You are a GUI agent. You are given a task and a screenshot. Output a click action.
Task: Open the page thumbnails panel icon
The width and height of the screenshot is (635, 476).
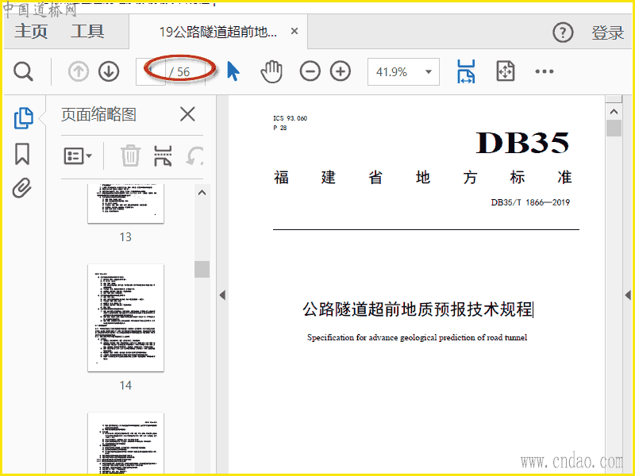(x=23, y=118)
